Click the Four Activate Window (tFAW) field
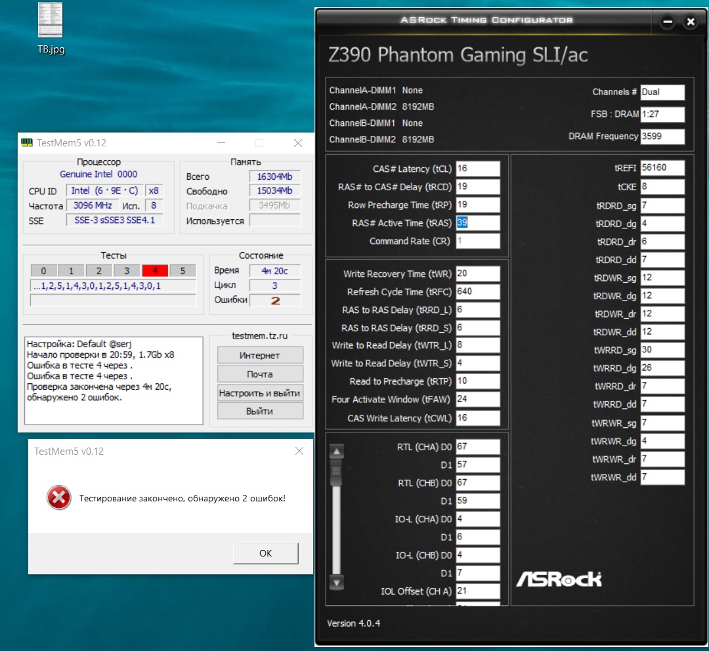Screen dimensions: 709x651 tap(478, 399)
